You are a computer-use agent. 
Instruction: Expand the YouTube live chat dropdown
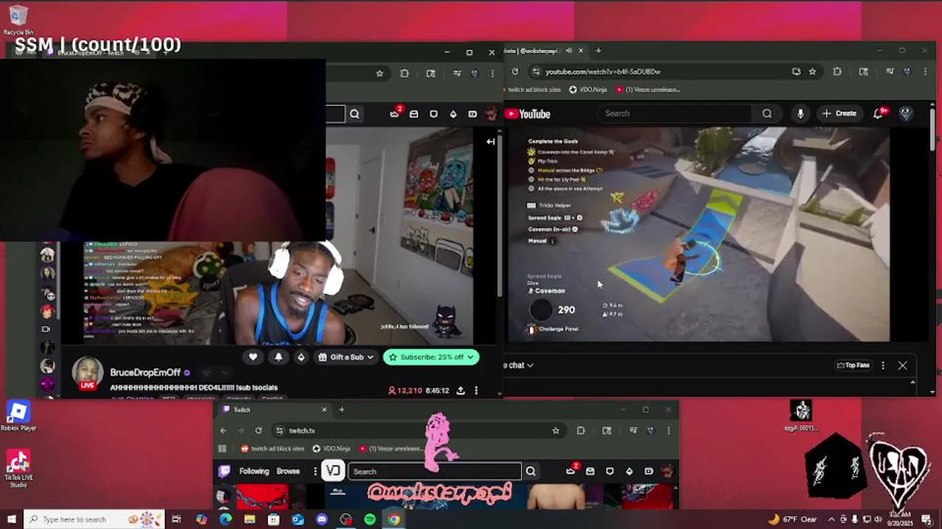[x=520, y=365]
